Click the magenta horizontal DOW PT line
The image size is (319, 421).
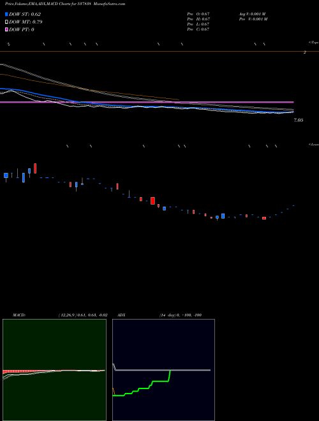pos(147,102)
